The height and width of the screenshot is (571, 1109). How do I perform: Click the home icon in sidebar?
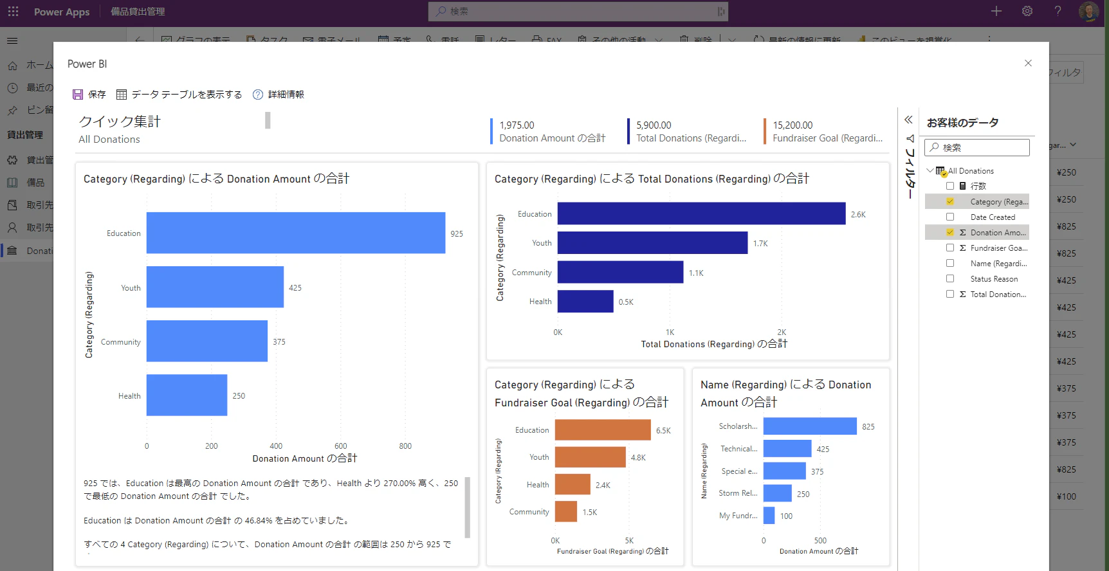pos(12,66)
